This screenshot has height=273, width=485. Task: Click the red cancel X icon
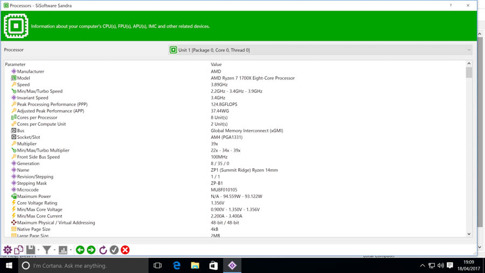pos(125,250)
